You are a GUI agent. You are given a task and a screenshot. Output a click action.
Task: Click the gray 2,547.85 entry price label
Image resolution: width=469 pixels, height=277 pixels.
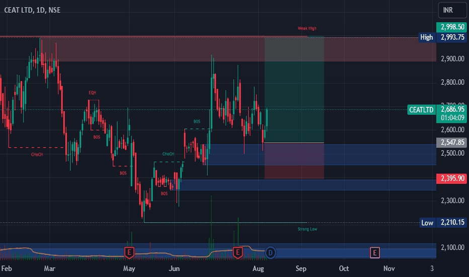pos(452,142)
